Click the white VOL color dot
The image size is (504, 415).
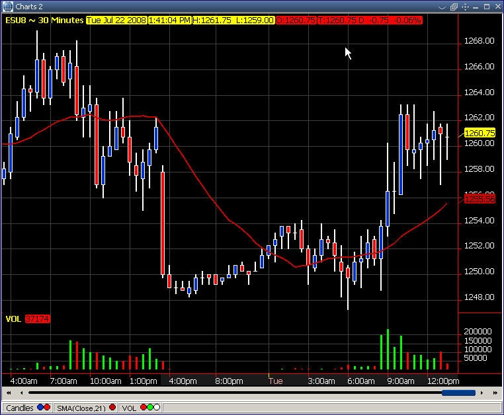pos(156,408)
